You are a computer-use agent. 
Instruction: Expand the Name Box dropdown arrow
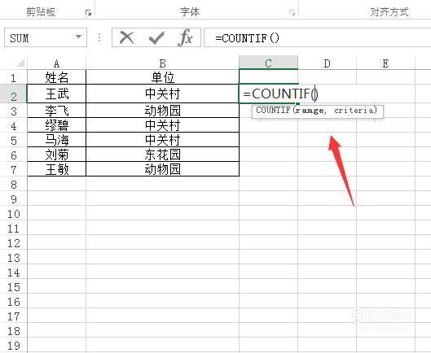78,37
